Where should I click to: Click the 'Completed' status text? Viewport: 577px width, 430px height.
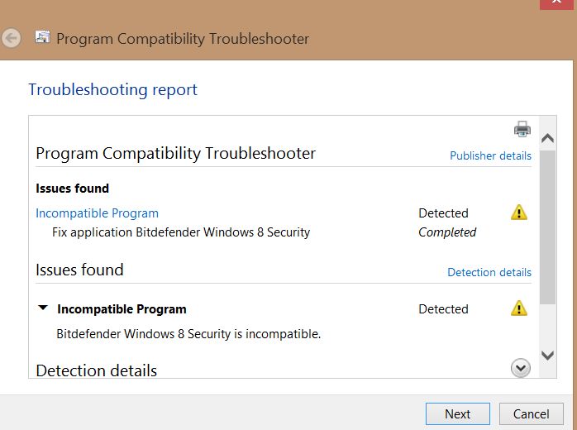point(447,232)
